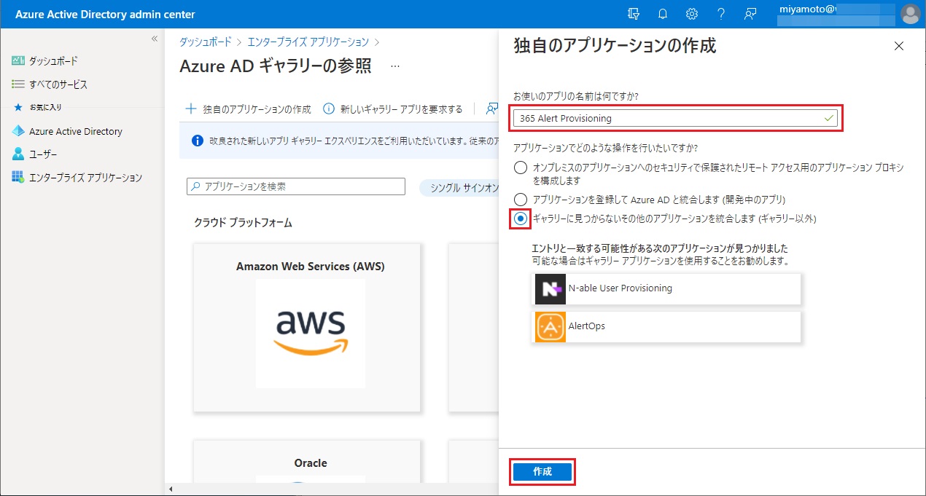Open すべてのサービス in the sidebar
The image size is (926, 496).
pos(58,84)
